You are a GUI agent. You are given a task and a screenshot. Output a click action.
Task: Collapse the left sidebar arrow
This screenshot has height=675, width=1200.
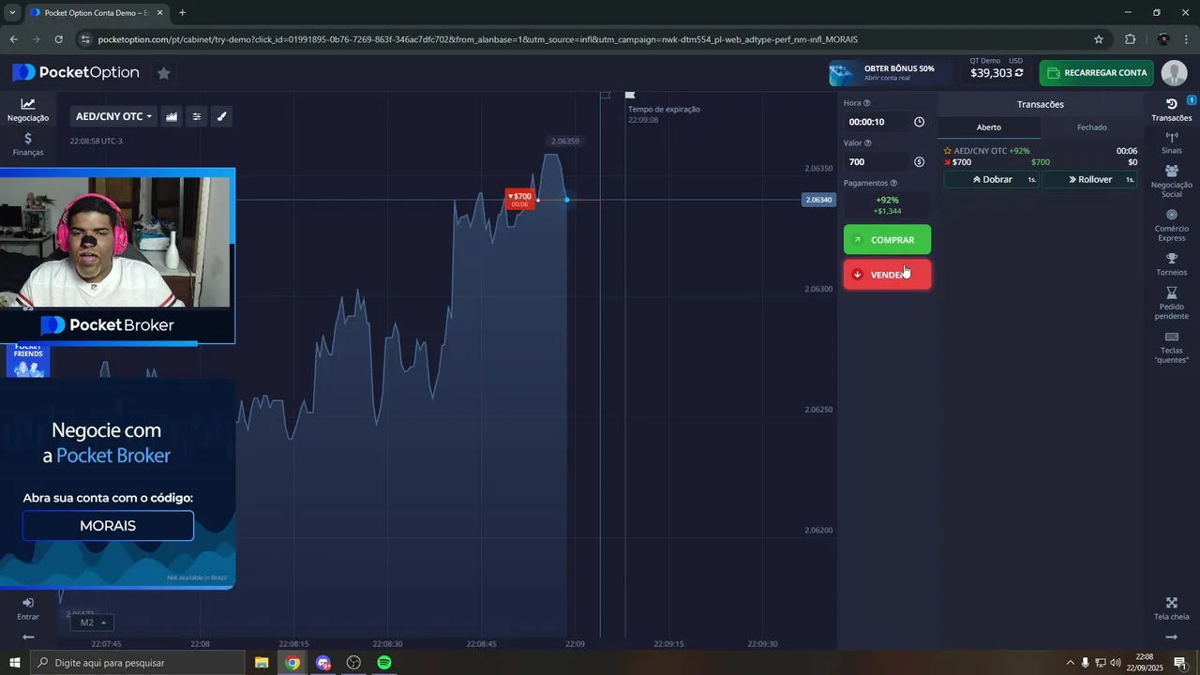(x=28, y=637)
